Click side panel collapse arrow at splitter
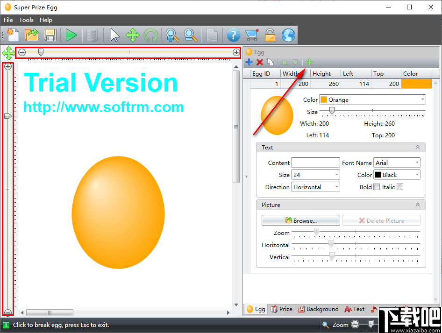The height and width of the screenshot is (333, 442). [x=246, y=177]
